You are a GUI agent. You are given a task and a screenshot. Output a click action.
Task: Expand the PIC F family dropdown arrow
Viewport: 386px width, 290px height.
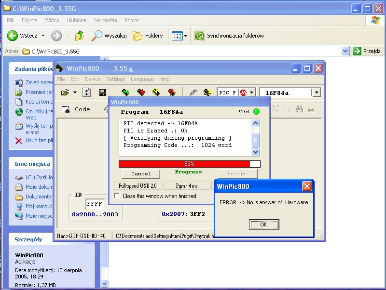251,92
